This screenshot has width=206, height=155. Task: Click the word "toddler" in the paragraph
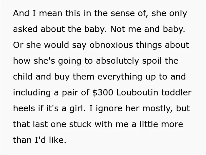tap(176, 92)
